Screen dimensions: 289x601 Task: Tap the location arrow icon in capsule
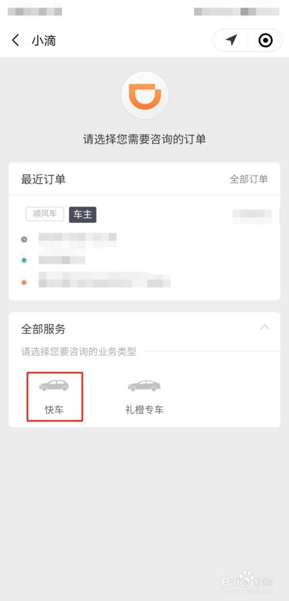231,39
